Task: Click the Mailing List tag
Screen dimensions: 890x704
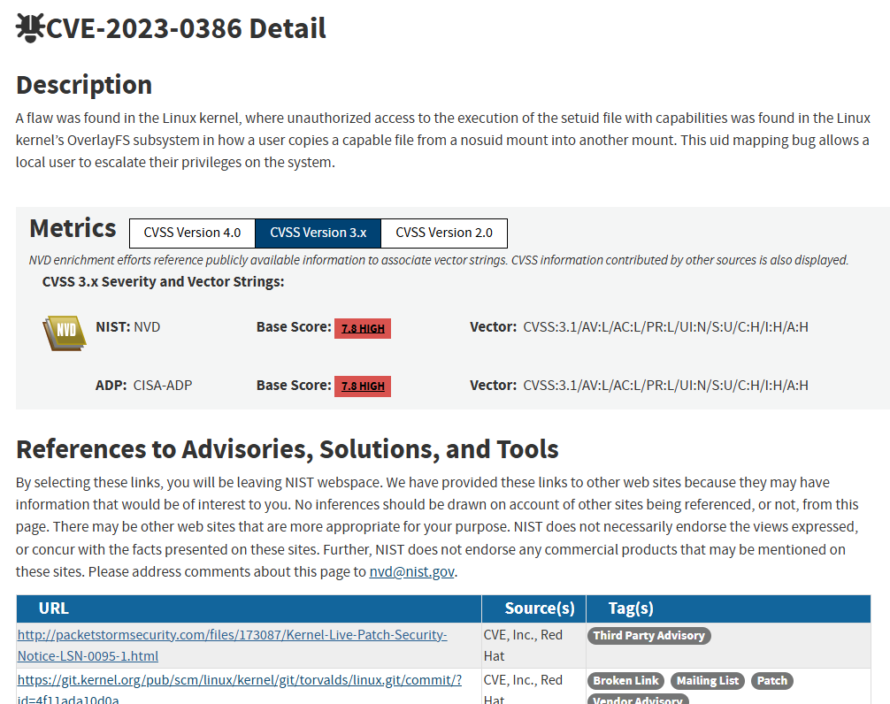Action: [x=707, y=681]
